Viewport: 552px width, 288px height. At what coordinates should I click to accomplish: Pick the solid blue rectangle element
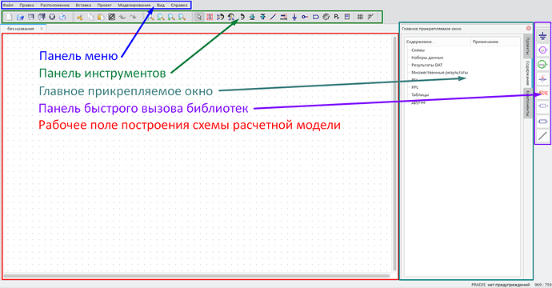point(542,122)
